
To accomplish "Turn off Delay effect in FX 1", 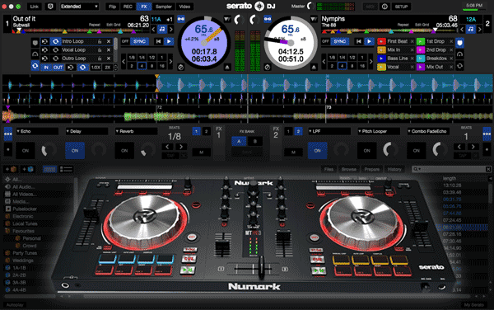I will (x=75, y=150).
